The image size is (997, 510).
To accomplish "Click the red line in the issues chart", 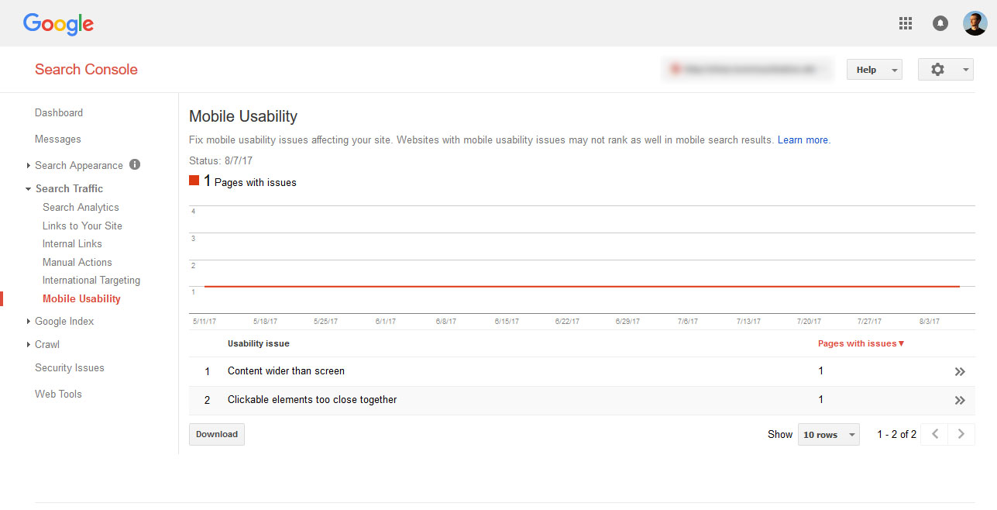I will [582, 287].
